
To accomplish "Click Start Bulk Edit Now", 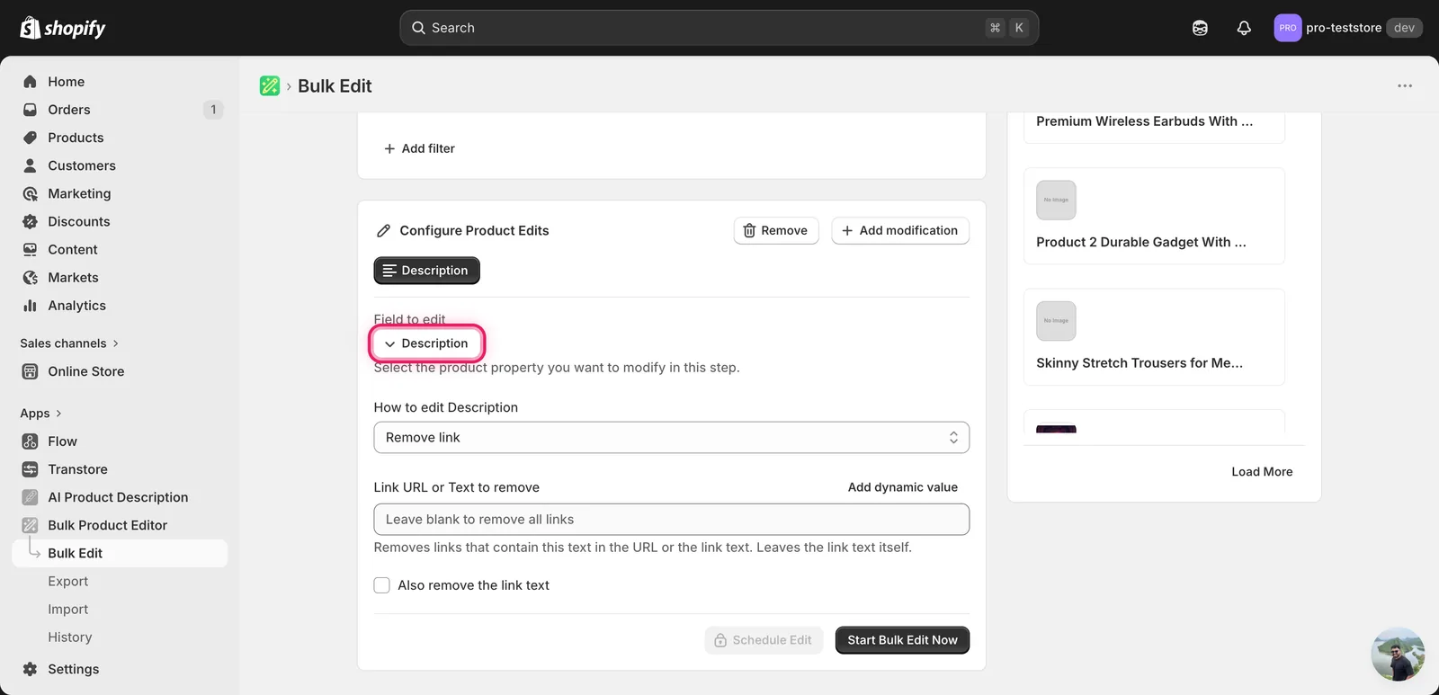I will coord(902,640).
